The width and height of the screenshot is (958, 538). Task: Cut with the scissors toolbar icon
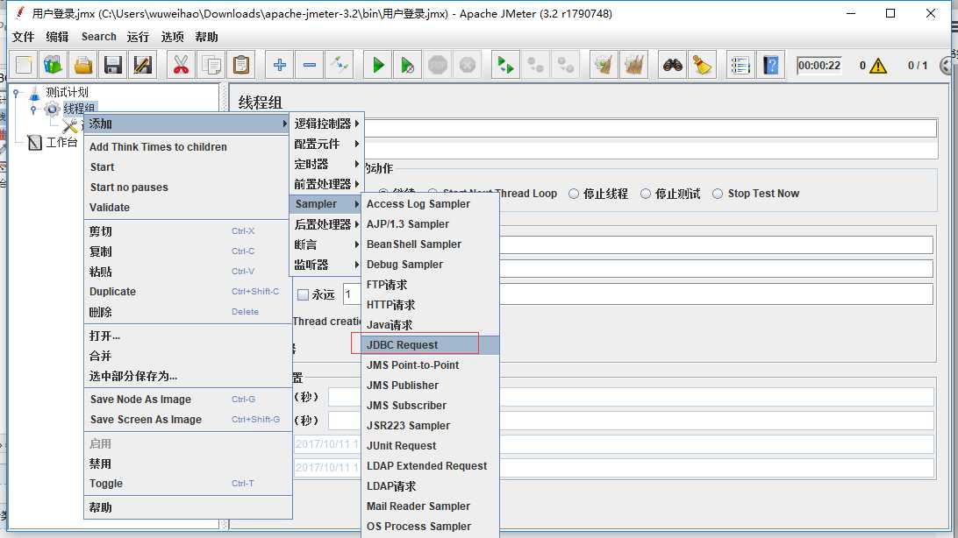click(x=181, y=65)
